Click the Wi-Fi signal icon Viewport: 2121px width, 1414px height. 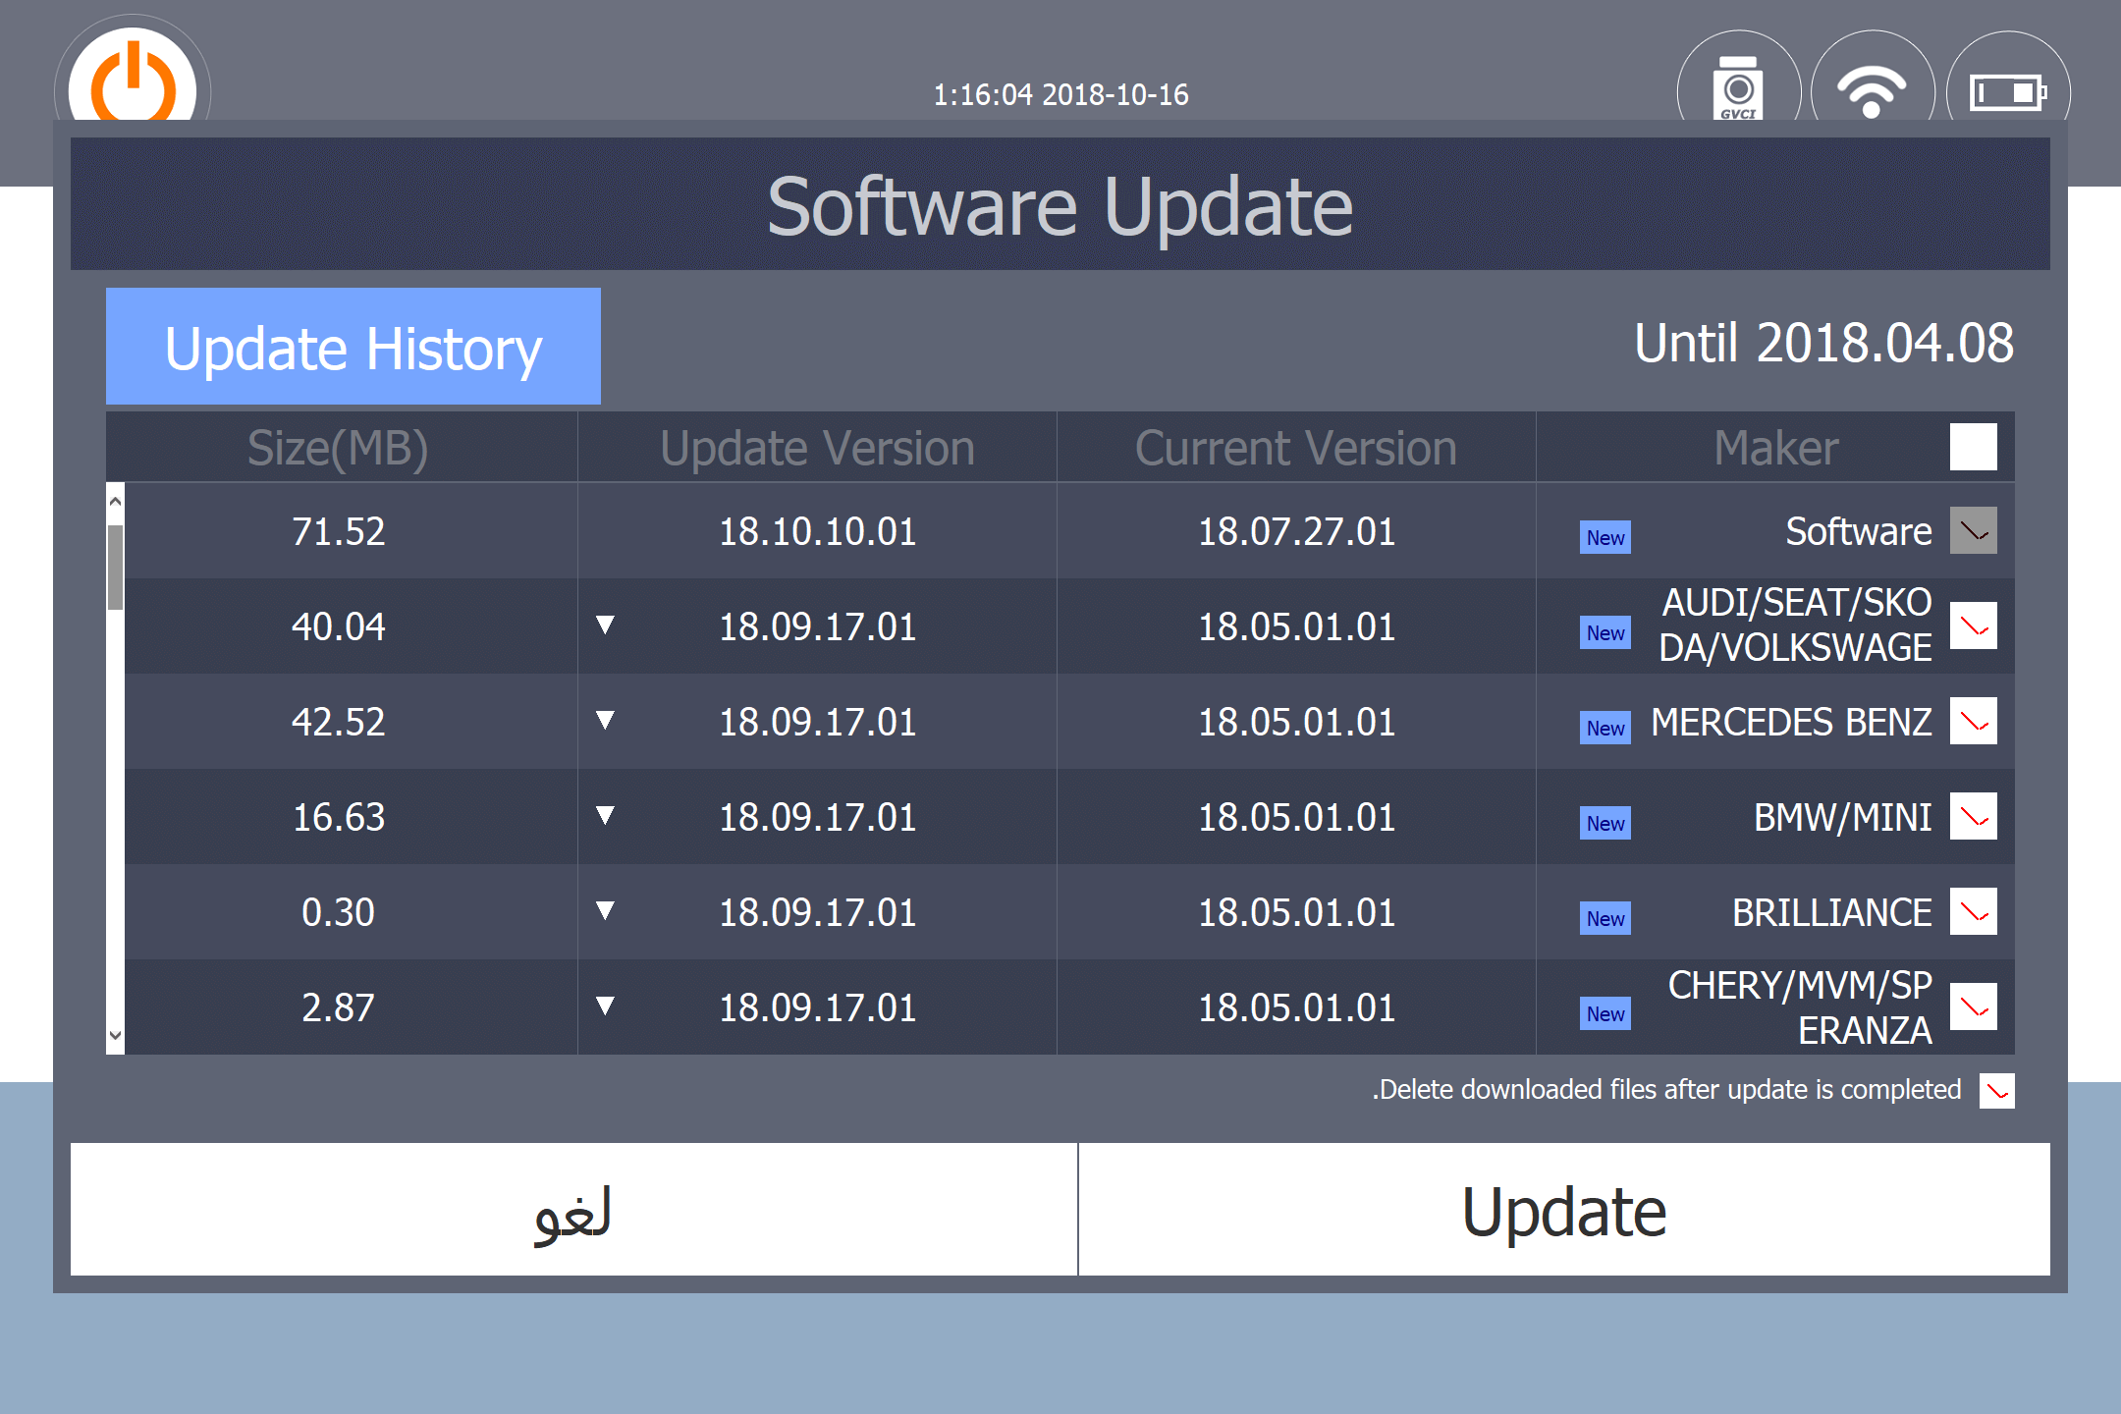1872,90
